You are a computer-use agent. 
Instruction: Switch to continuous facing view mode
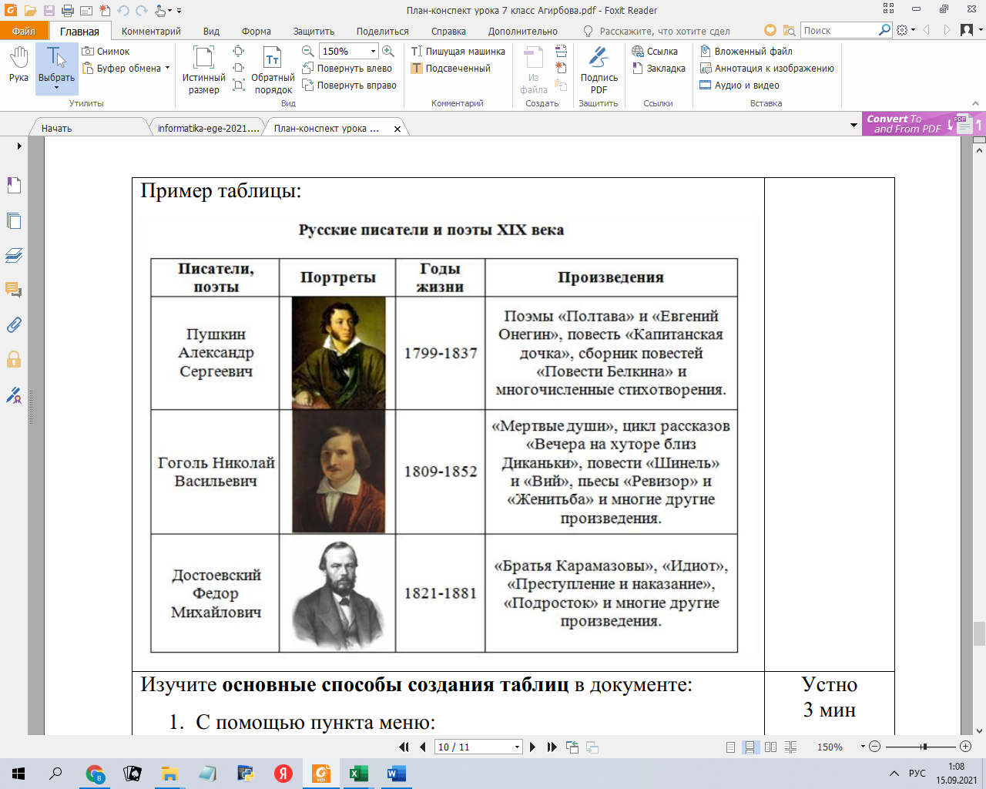790,747
